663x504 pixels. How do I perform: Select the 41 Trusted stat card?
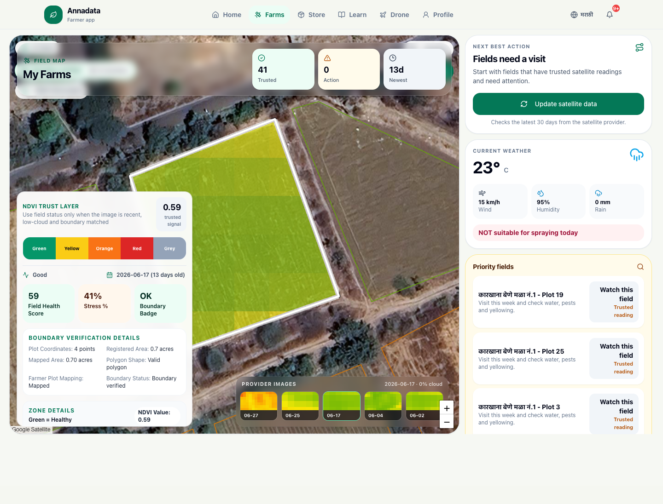283,69
